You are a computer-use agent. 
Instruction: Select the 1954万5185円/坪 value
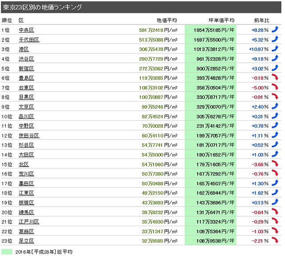214,30
